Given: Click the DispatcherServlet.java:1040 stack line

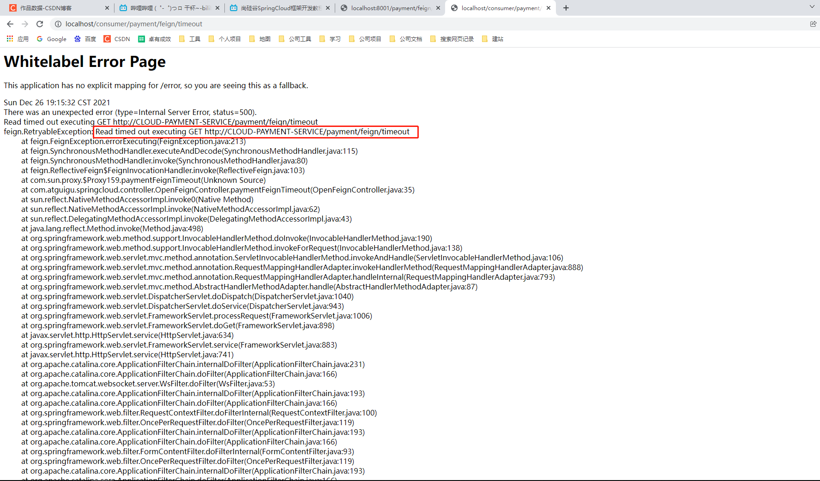Looking at the screenshot, I should [187, 296].
